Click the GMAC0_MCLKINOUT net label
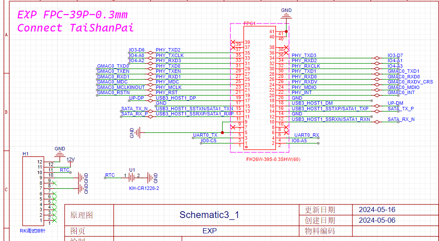This screenshot has width=439, height=241. (121, 87)
